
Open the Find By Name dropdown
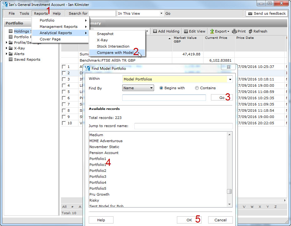(x=152, y=88)
